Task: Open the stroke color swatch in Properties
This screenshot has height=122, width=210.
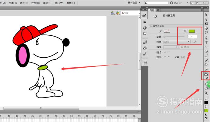Action: pyautogui.click(x=167, y=31)
